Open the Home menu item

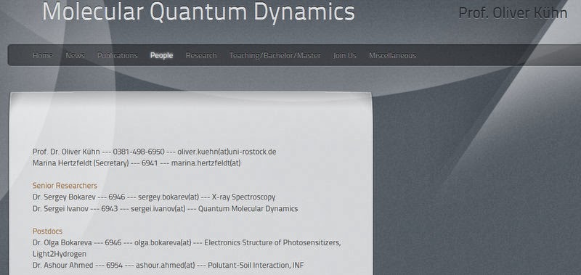(43, 56)
